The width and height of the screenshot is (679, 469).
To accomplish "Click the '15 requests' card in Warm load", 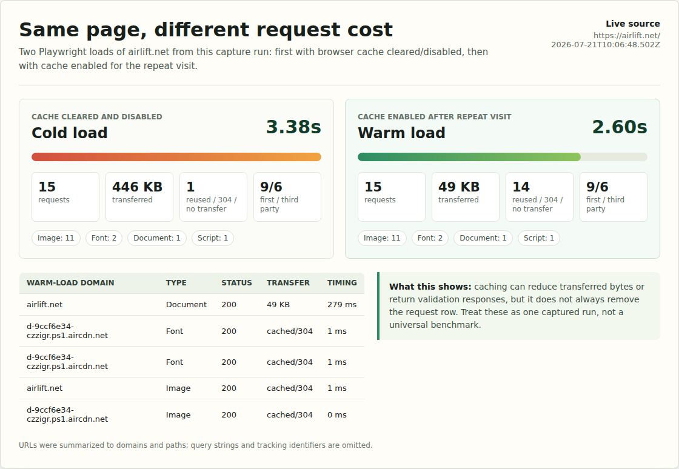I will pyautogui.click(x=392, y=197).
